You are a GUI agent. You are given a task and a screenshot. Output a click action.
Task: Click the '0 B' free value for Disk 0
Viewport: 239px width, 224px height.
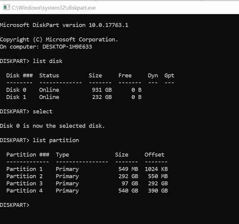coord(137,90)
